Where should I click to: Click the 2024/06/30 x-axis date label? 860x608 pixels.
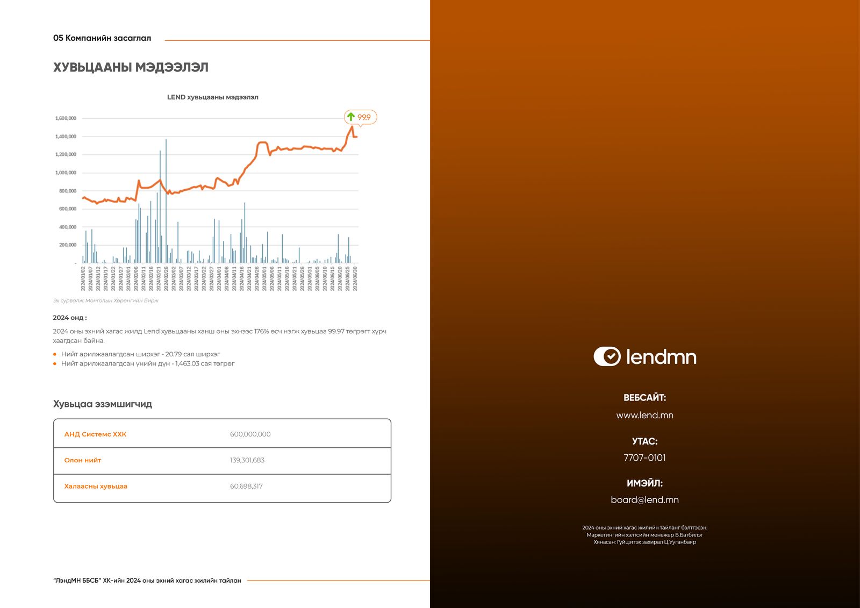pyautogui.click(x=355, y=278)
